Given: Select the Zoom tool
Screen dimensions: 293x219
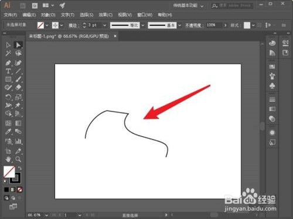Looking at the screenshot, I should coord(18,159).
